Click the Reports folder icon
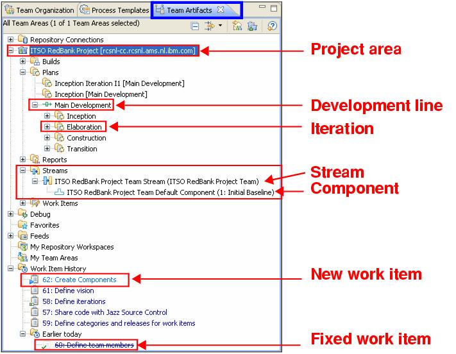The height and width of the screenshot is (354, 456). pyautogui.click(x=35, y=159)
